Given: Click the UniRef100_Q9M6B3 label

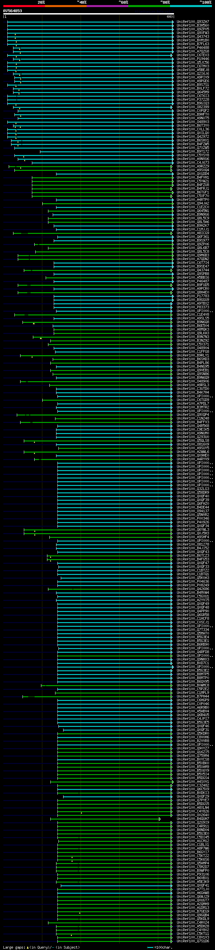Looking at the screenshot, I should point(193,255).
